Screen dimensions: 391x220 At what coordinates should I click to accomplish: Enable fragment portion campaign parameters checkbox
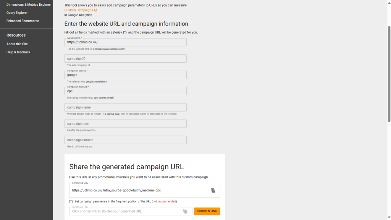point(71,202)
